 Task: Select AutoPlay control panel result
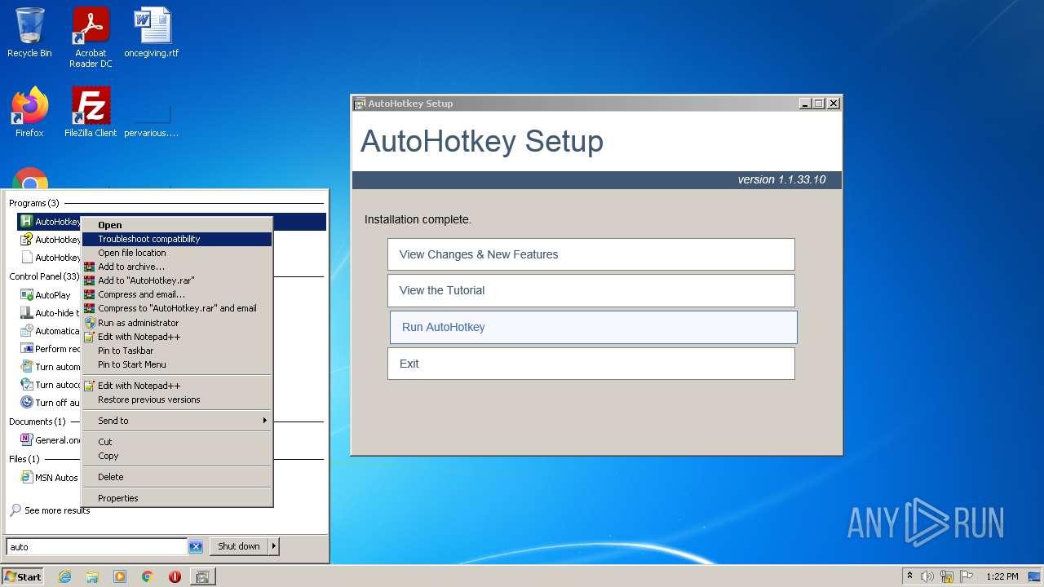46,295
